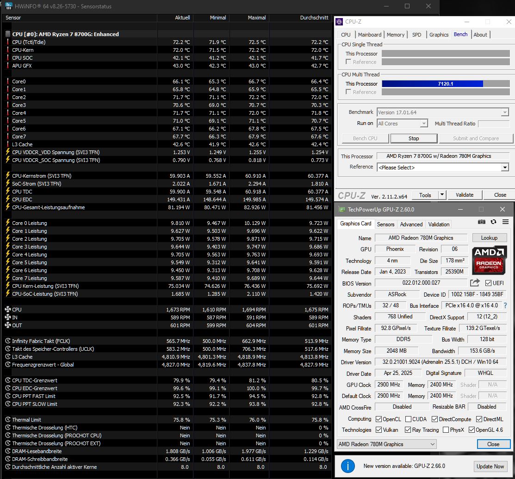Screen dimensions: 515x479
Task: Toggle Single Thread Reference checkbox
Action: [348, 62]
